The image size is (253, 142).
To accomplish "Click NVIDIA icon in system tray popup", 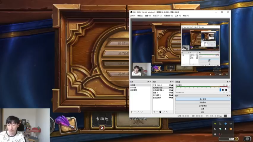I will click(x=215, y=124).
